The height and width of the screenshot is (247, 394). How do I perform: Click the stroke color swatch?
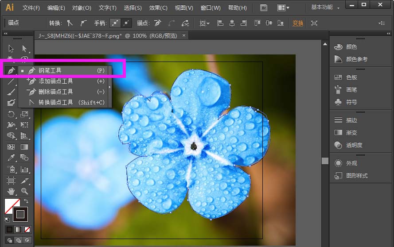coord(20,214)
